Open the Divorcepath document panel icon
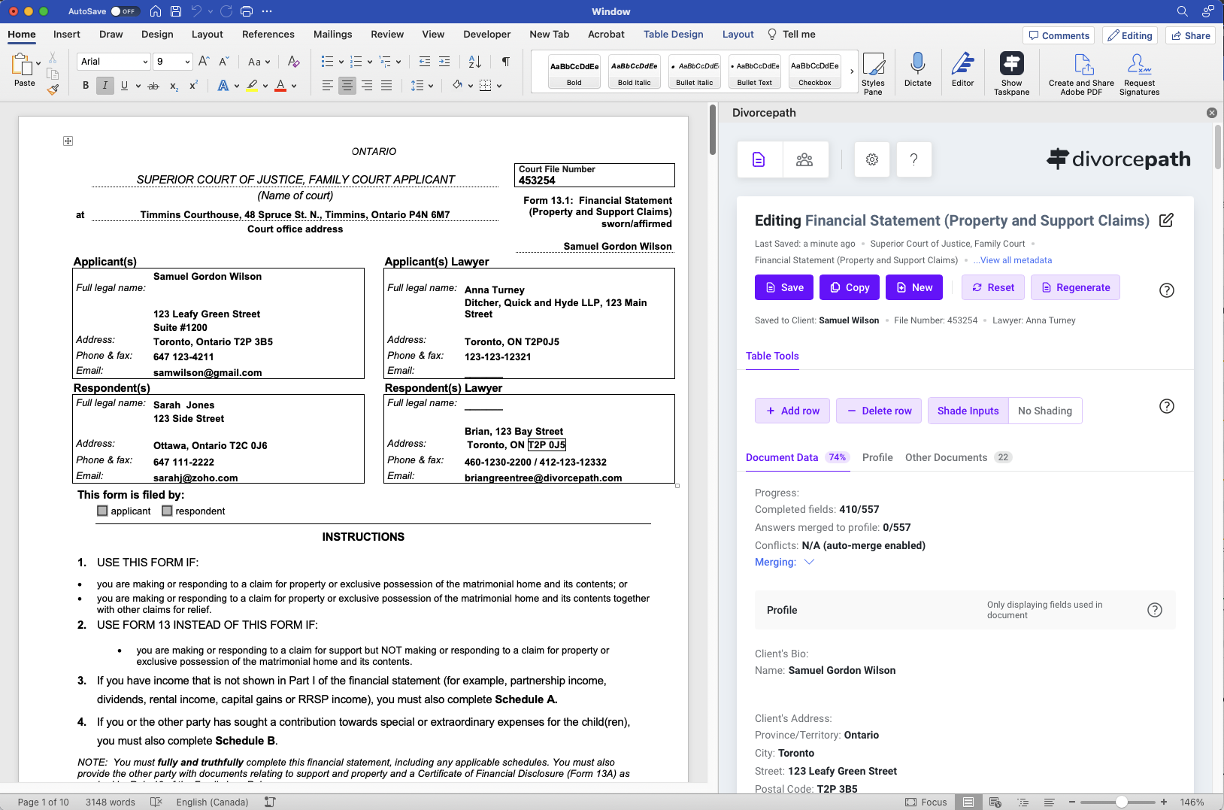Image resolution: width=1224 pixels, height=810 pixels. (759, 159)
